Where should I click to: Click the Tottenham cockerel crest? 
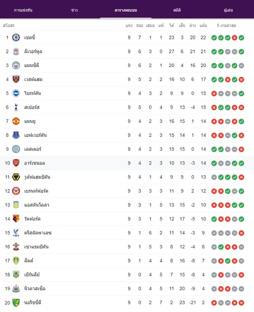tap(16, 107)
